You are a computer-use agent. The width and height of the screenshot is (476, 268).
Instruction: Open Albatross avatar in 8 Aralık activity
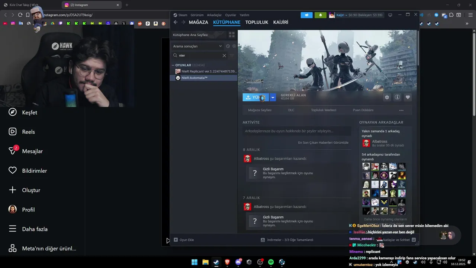point(247,159)
